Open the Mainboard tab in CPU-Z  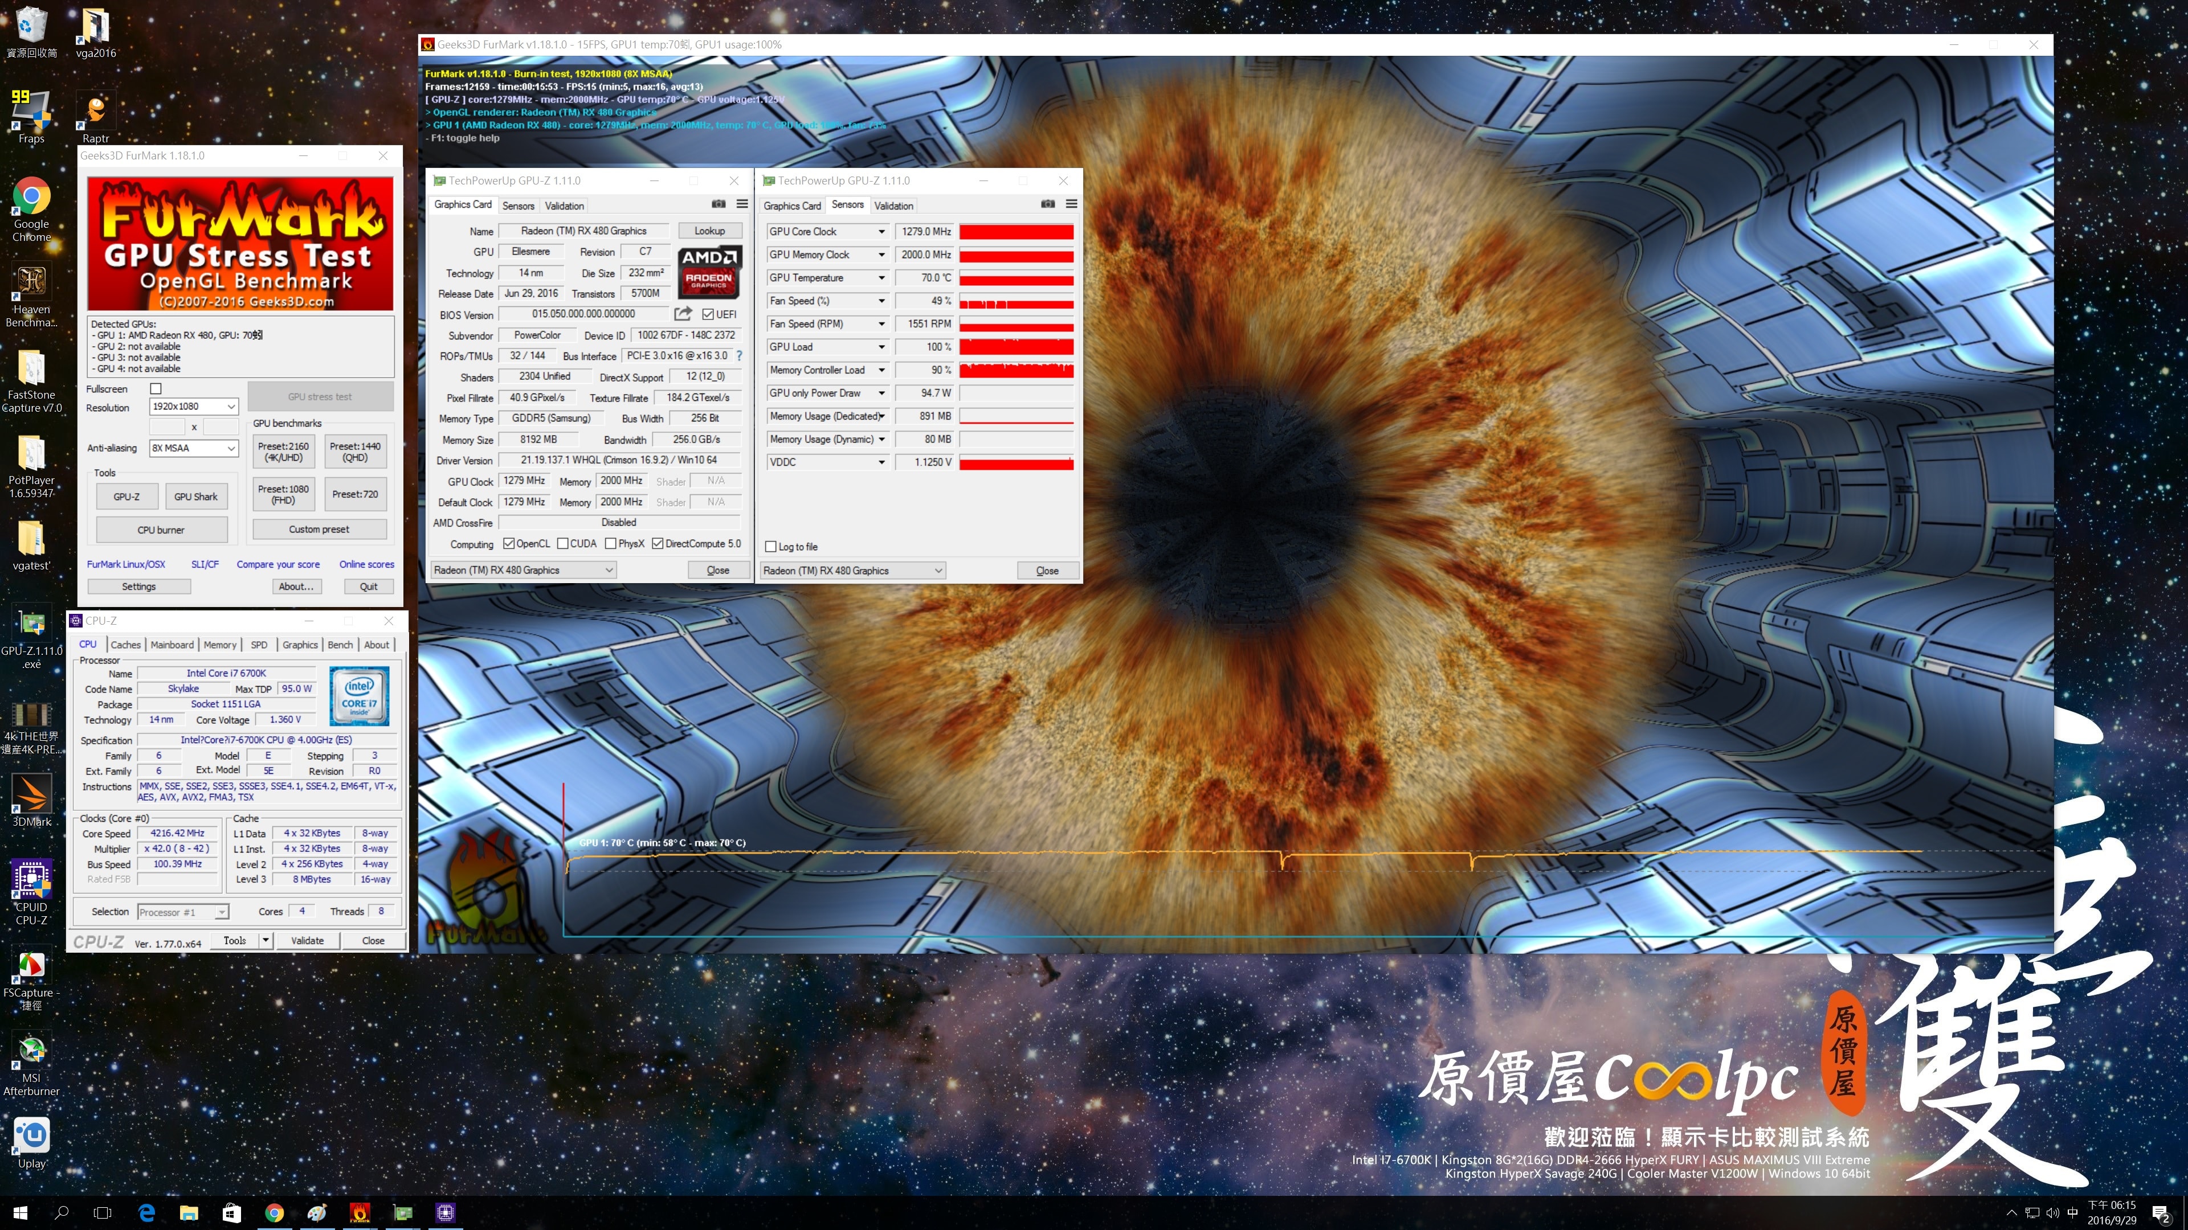tap(173, 645)
